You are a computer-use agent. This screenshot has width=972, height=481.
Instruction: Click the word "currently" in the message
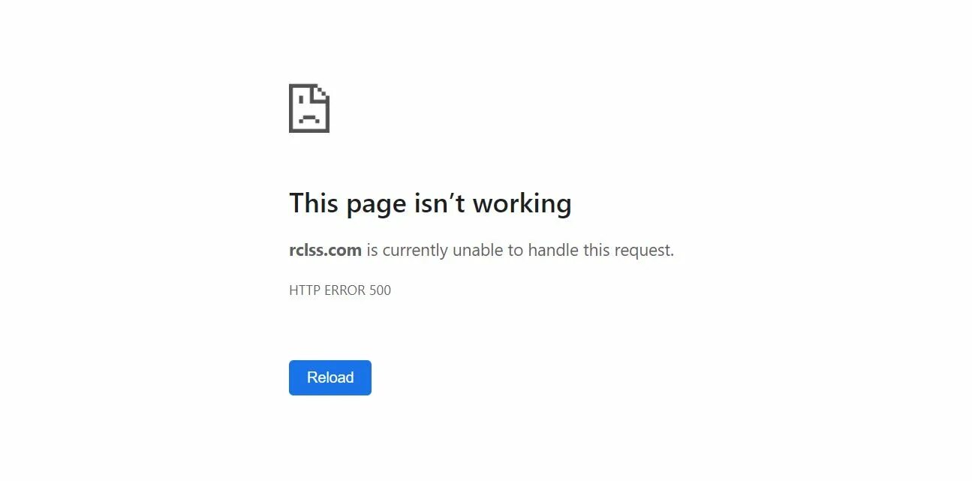coord(415,251)
